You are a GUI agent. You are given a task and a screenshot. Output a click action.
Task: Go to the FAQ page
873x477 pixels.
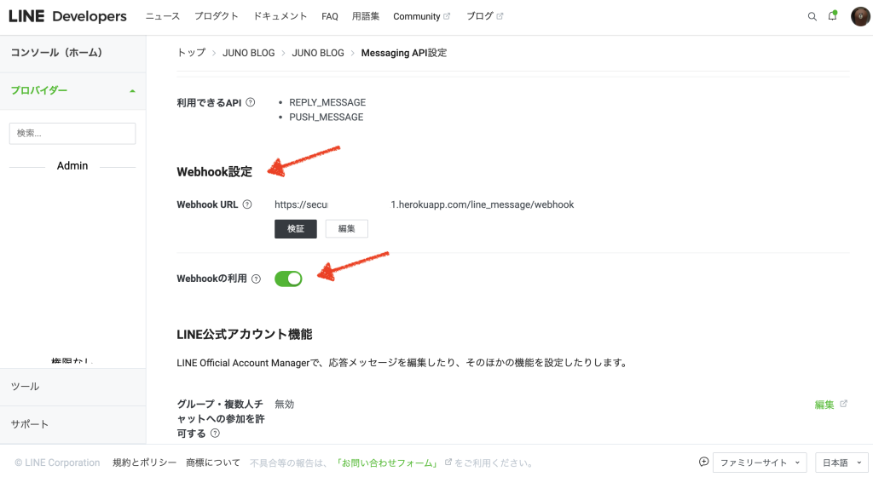pyautogui.click(x=330, y=17)
